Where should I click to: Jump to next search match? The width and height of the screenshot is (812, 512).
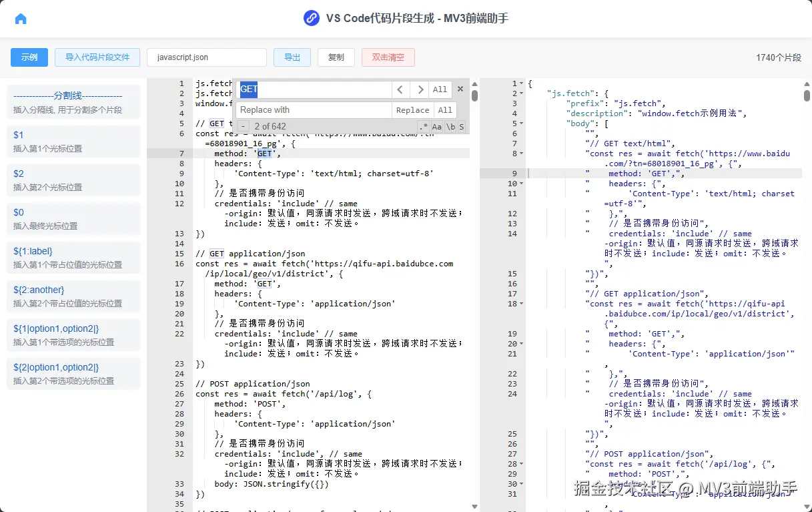pos(420,89)
